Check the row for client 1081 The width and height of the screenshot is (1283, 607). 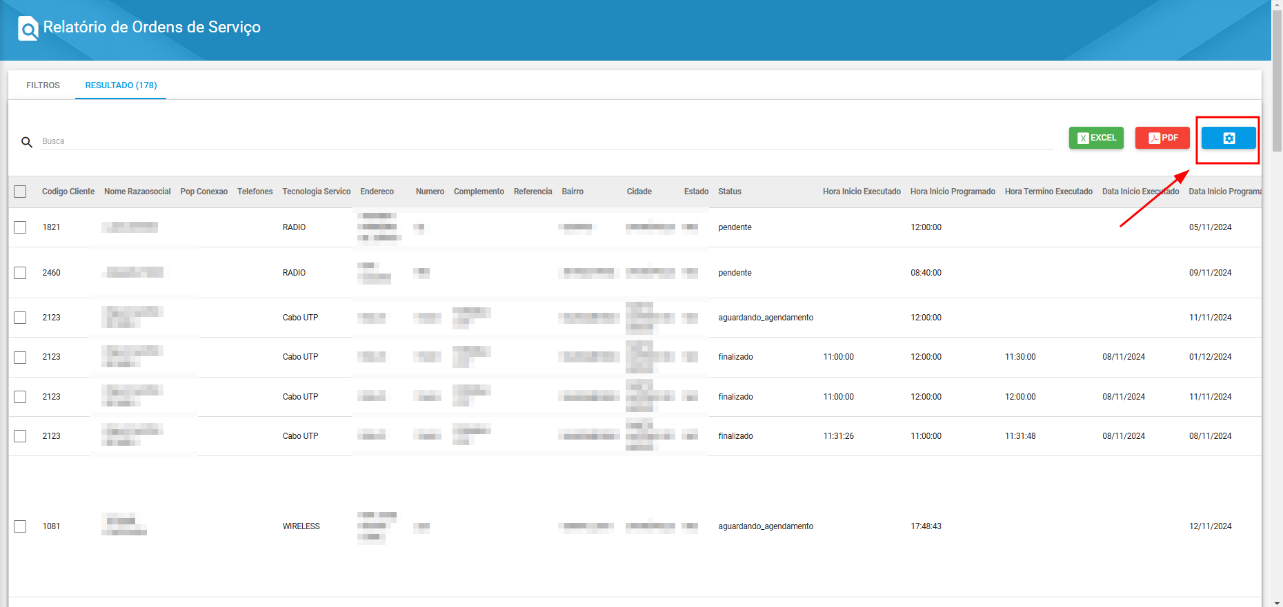(20, 526)
